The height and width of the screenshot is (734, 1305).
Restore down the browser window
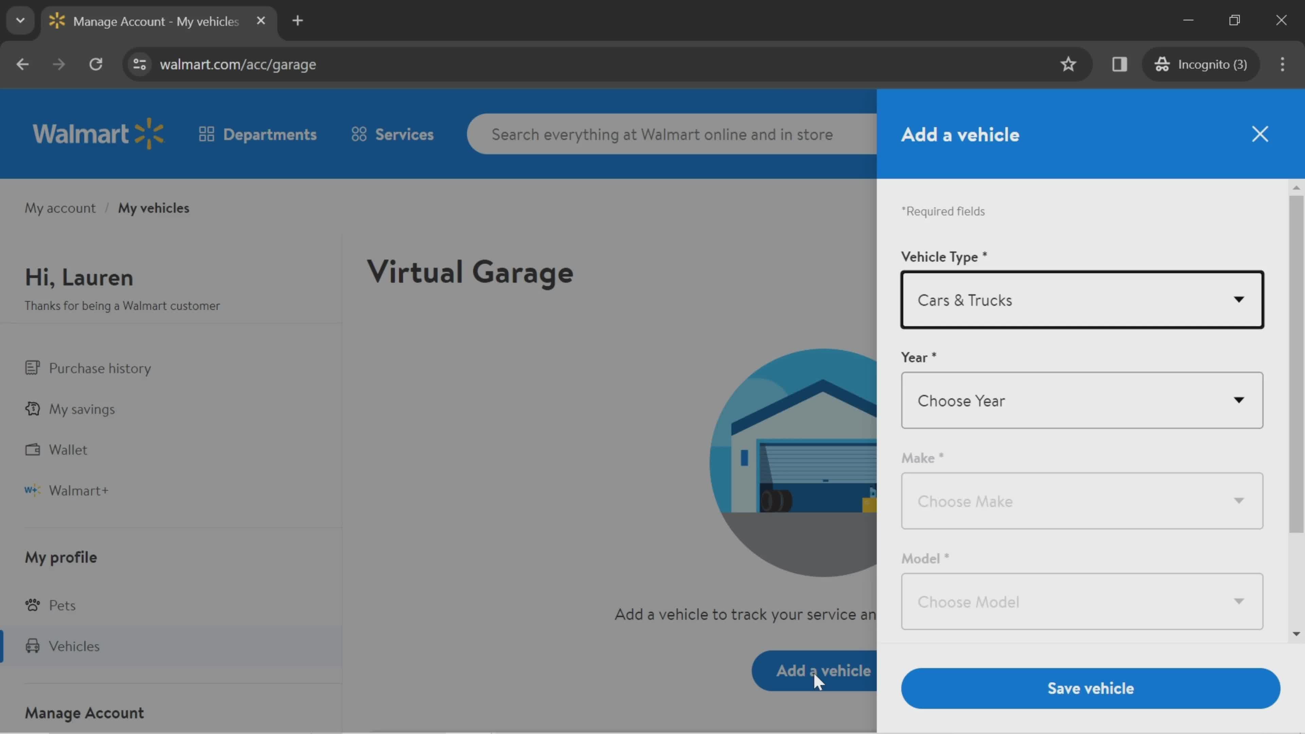tap(1235, 20)
